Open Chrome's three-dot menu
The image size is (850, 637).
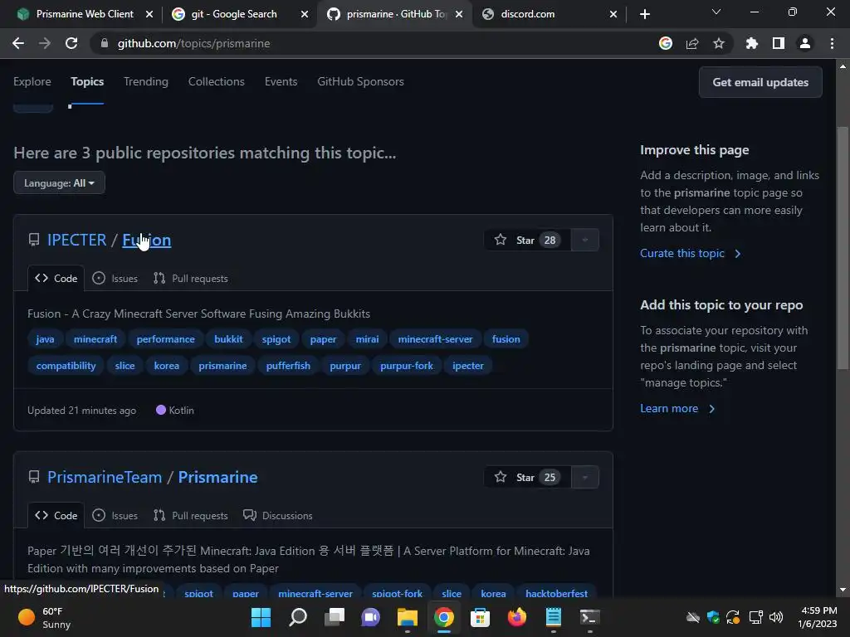[832, 43]
